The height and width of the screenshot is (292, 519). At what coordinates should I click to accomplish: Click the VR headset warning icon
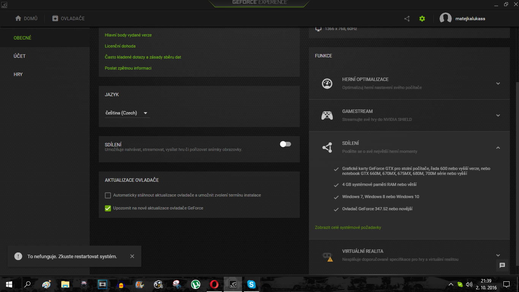click(327, 257)
